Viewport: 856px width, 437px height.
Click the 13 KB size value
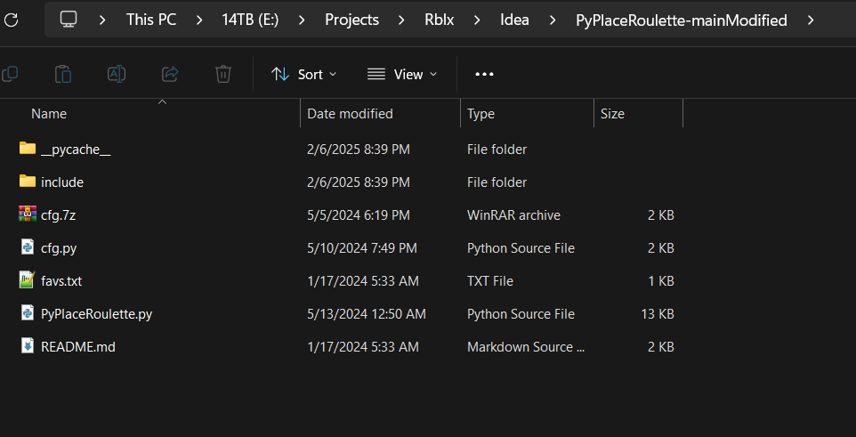(658, 314)
